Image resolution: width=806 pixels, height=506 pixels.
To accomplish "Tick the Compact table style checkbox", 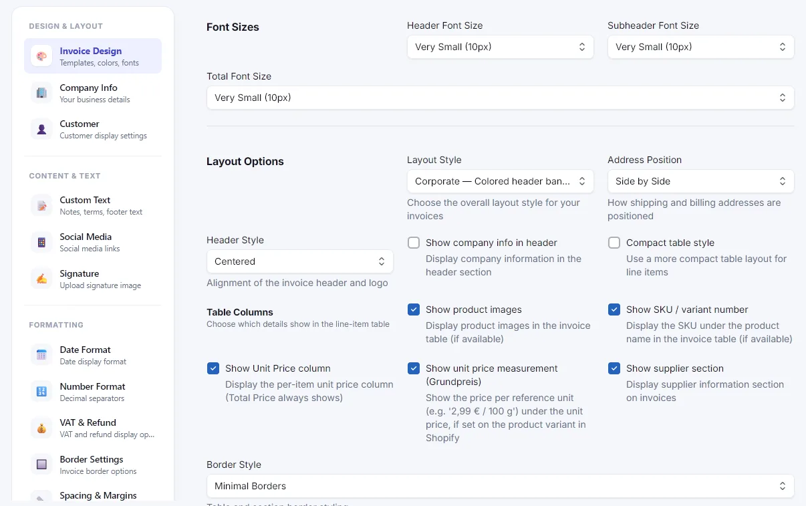I will pos(614,243).
